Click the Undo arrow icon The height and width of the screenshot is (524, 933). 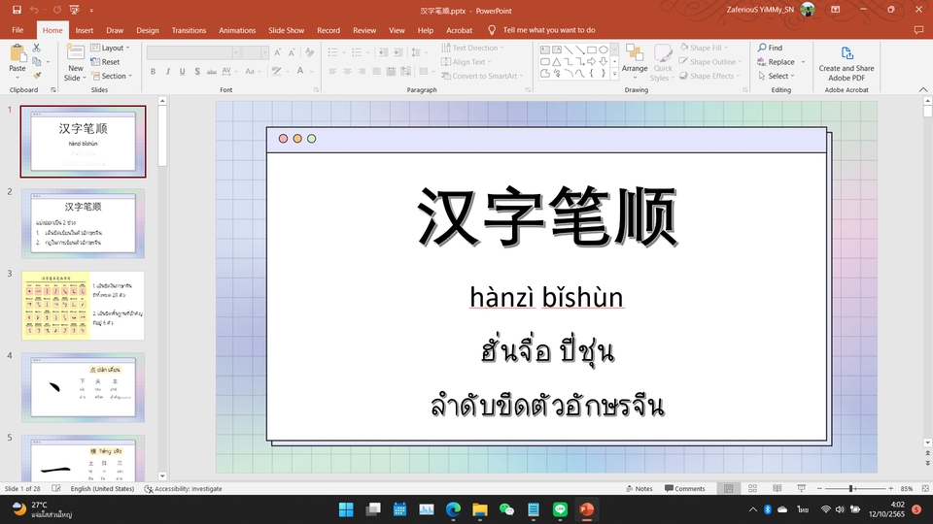coord(35,10)
